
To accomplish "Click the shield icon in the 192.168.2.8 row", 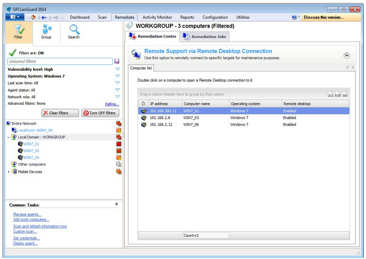I will click(144, 118).
